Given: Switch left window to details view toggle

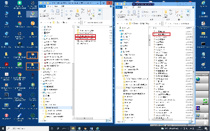Looking at the screenshot, I should pyautogui.click(x=107, y=121).
